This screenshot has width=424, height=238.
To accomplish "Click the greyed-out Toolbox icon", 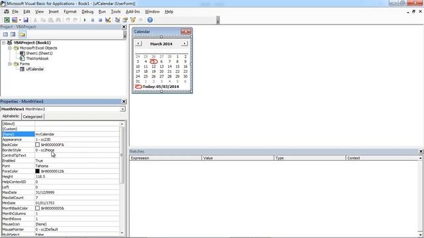I will [x=140, y=20].
